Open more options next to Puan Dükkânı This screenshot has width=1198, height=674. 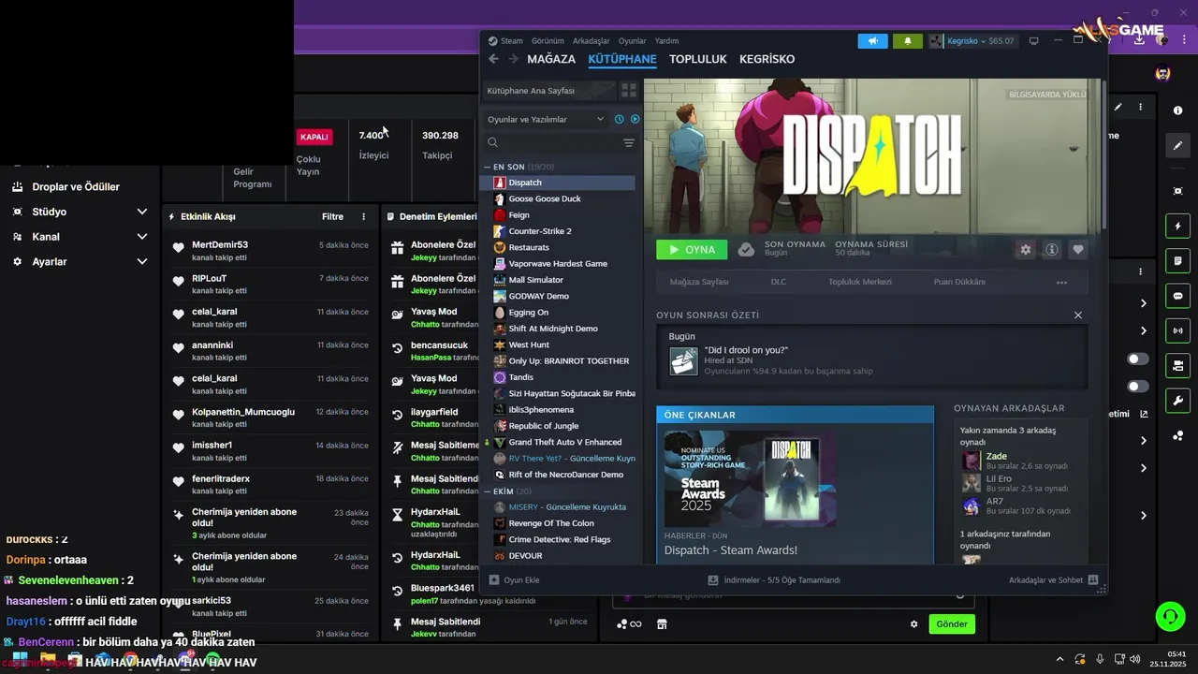(x=1061, y=282)
